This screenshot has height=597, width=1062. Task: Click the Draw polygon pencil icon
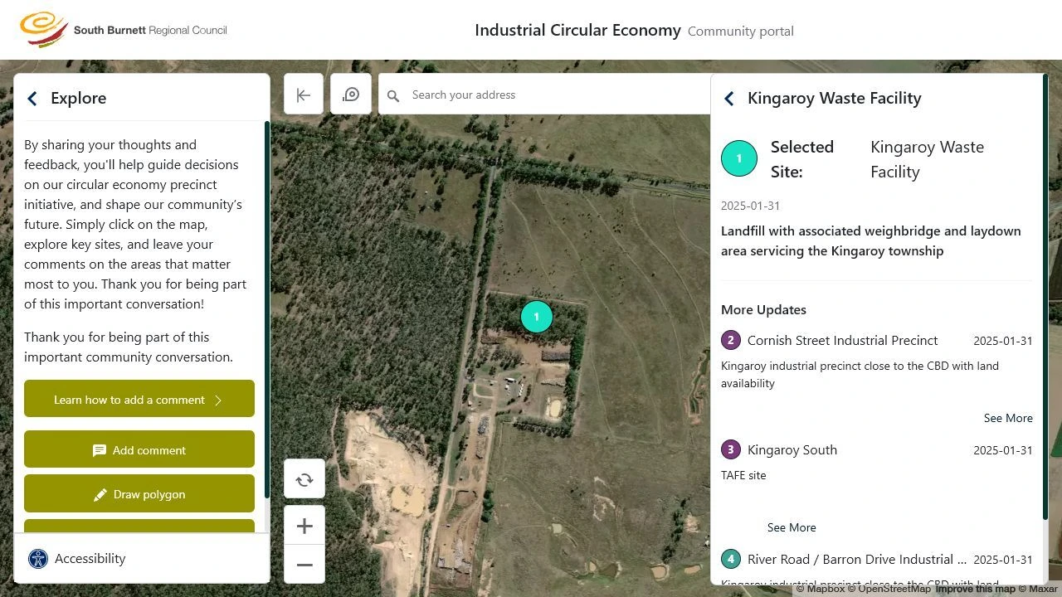pos(100,494)
